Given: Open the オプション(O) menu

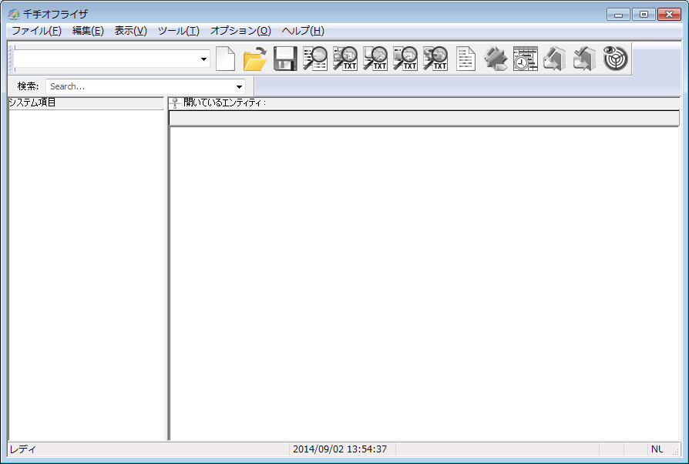Looking at the screenshot, I should point(240,31).
